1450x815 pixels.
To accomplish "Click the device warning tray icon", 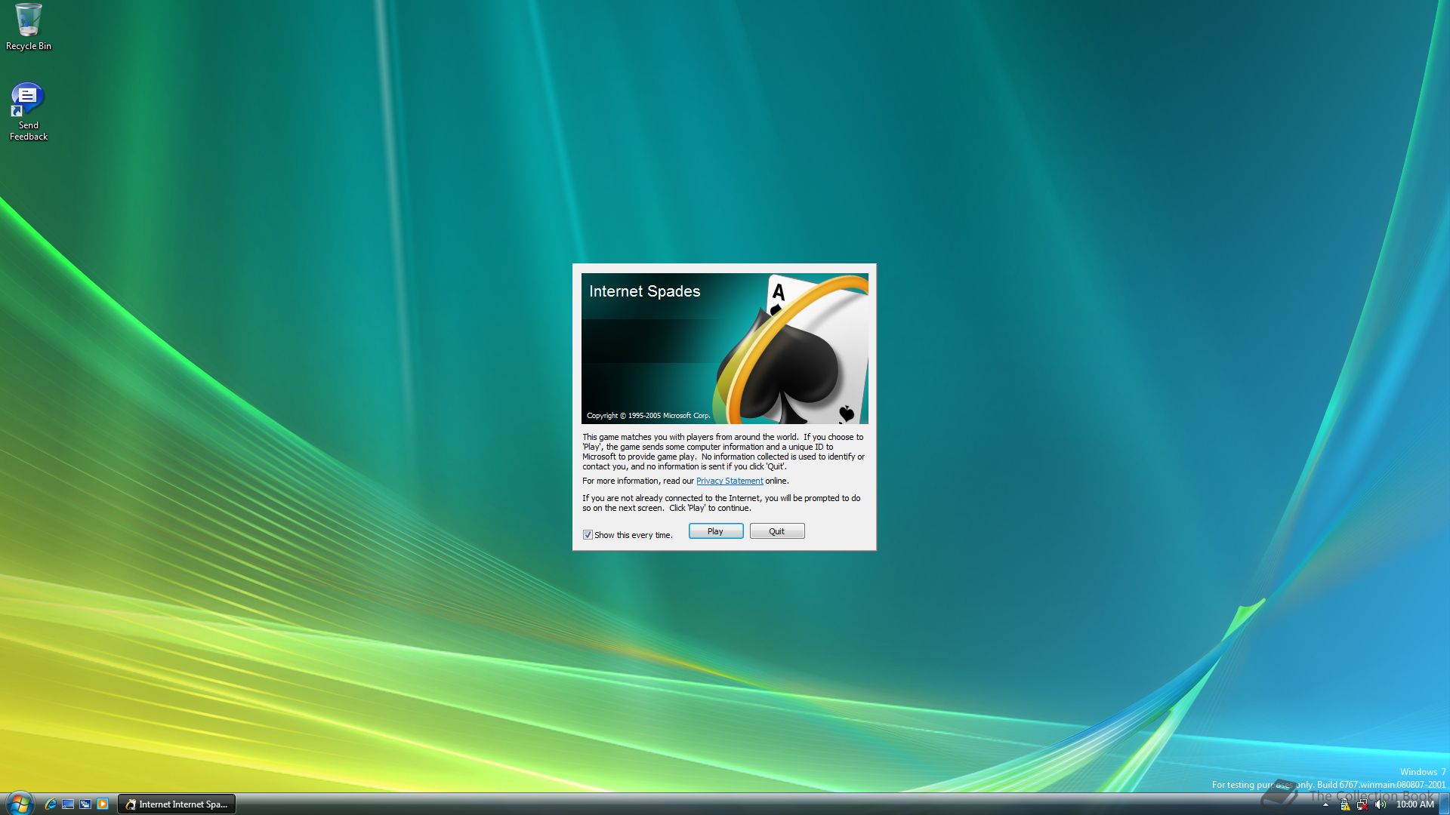I will click(x=1344, y=805).
